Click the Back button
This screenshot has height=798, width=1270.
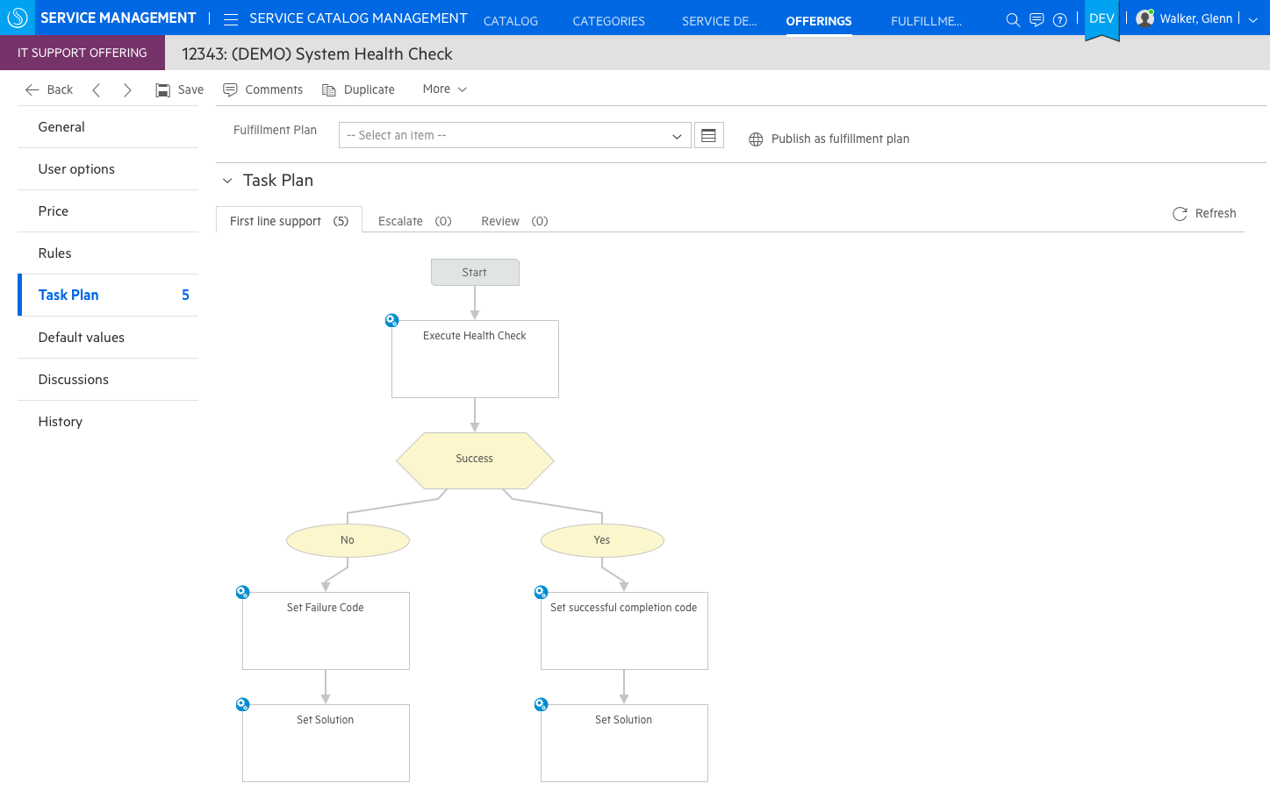coord(48,89)
